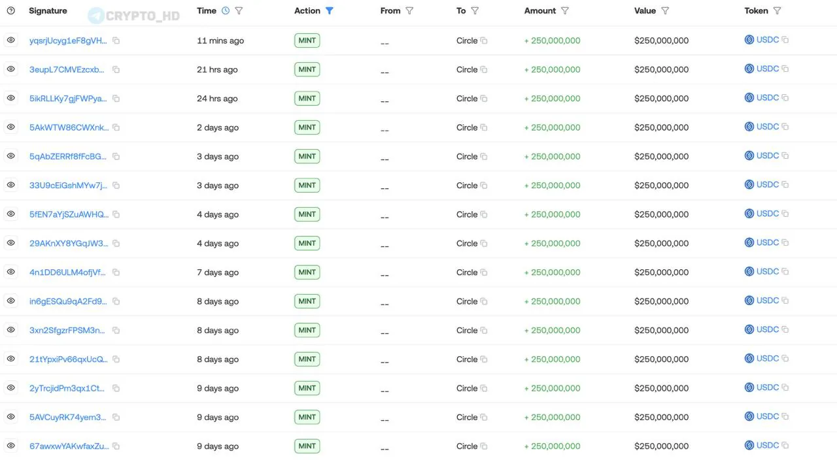Open the Token column filter

tap(777, 10)
